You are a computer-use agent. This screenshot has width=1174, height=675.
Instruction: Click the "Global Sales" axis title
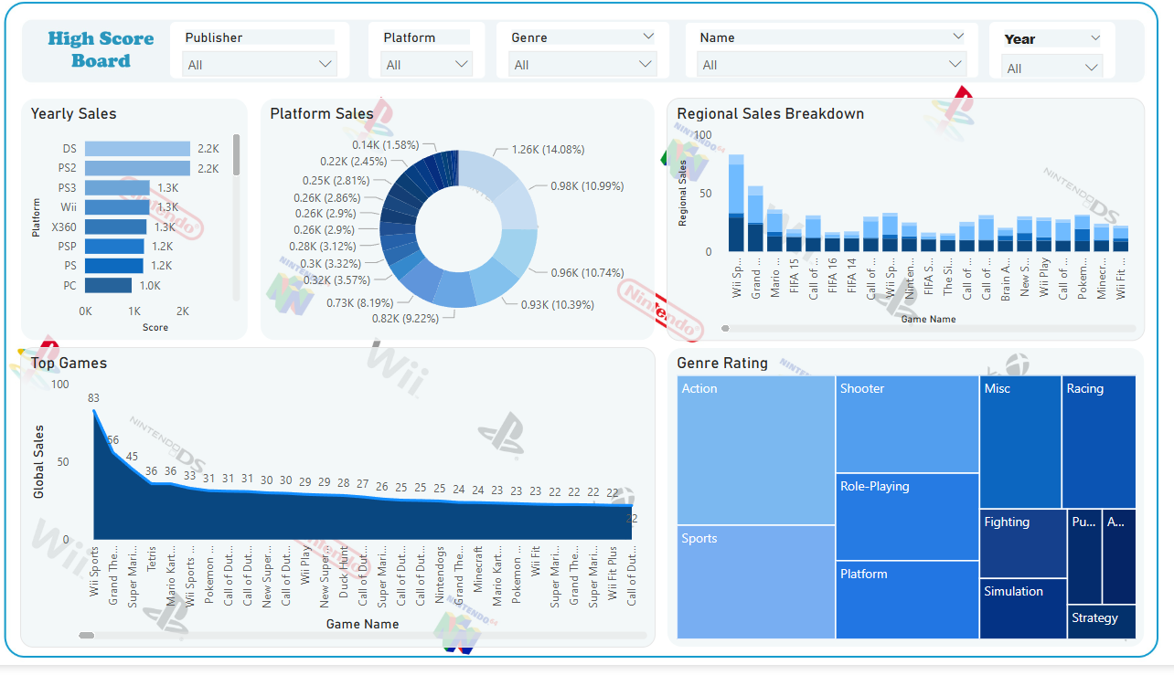point(39,461)
